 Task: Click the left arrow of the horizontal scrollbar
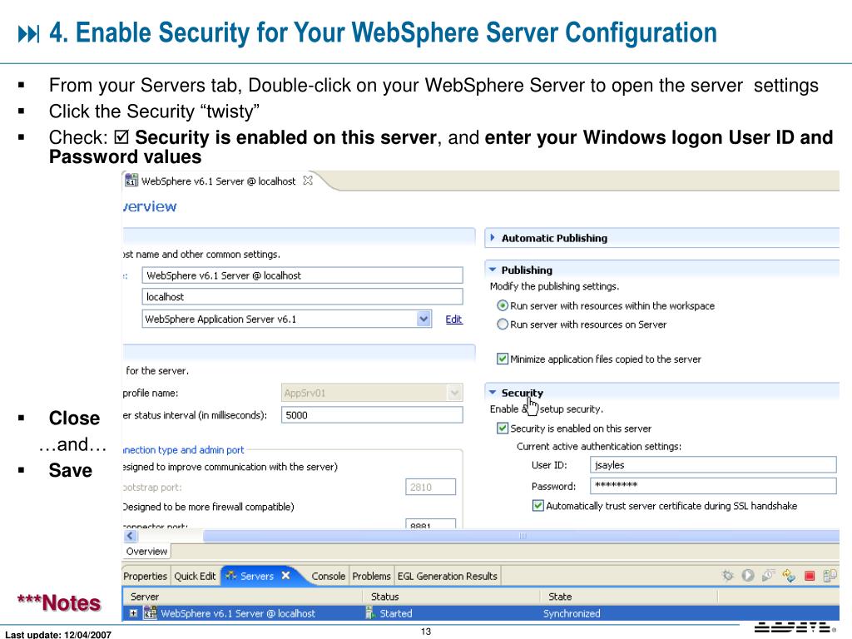131,536
